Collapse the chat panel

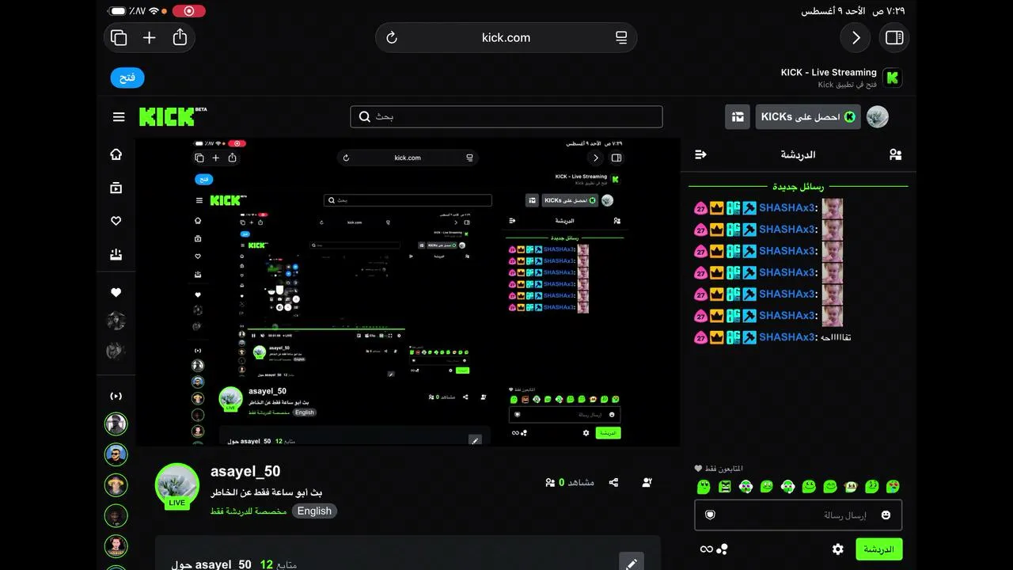point(700,154)
